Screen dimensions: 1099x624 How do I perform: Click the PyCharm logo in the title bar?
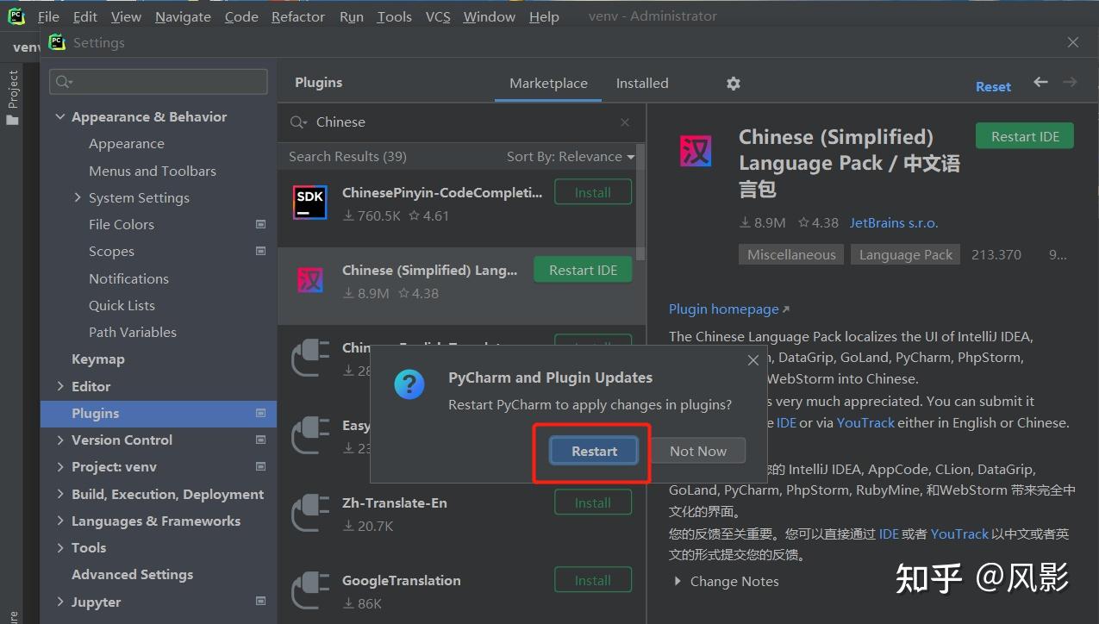coord(16,15)
